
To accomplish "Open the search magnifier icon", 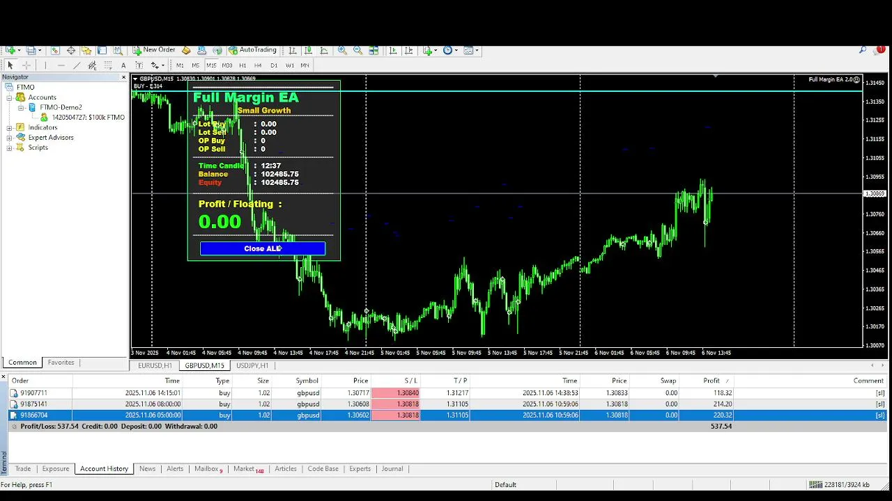I will [863, 50].
